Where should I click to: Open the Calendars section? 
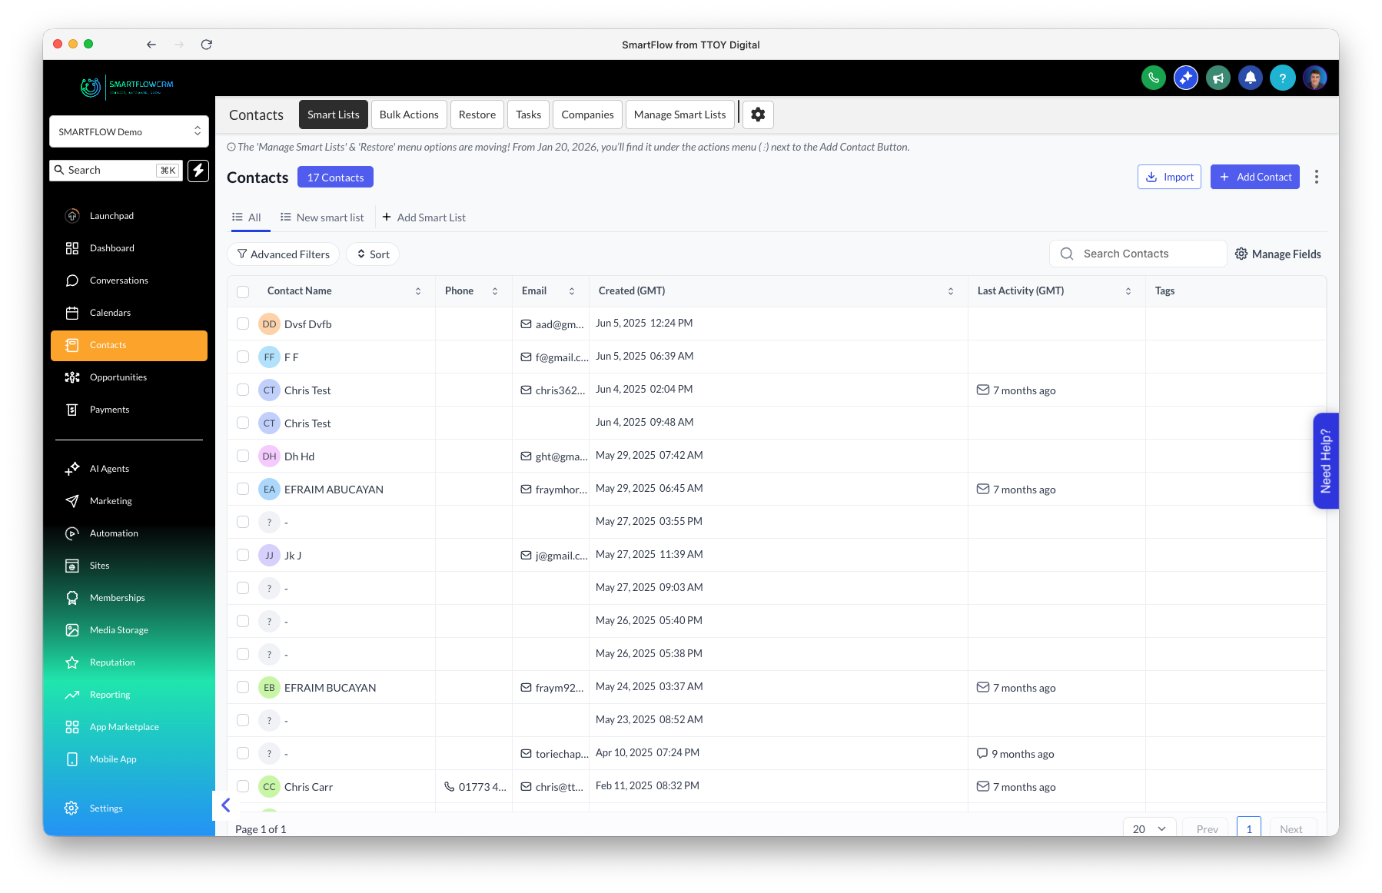pyautogui.click(x=111, y=313)
